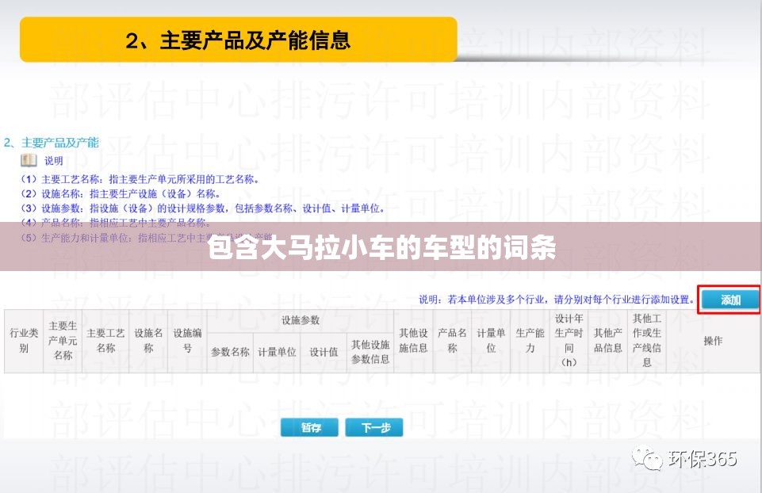Select the 设计值 sub-column header
Image resolution: width=762 pixels, height=493 pixels.
pyautogui.click(x=324, y=352)
